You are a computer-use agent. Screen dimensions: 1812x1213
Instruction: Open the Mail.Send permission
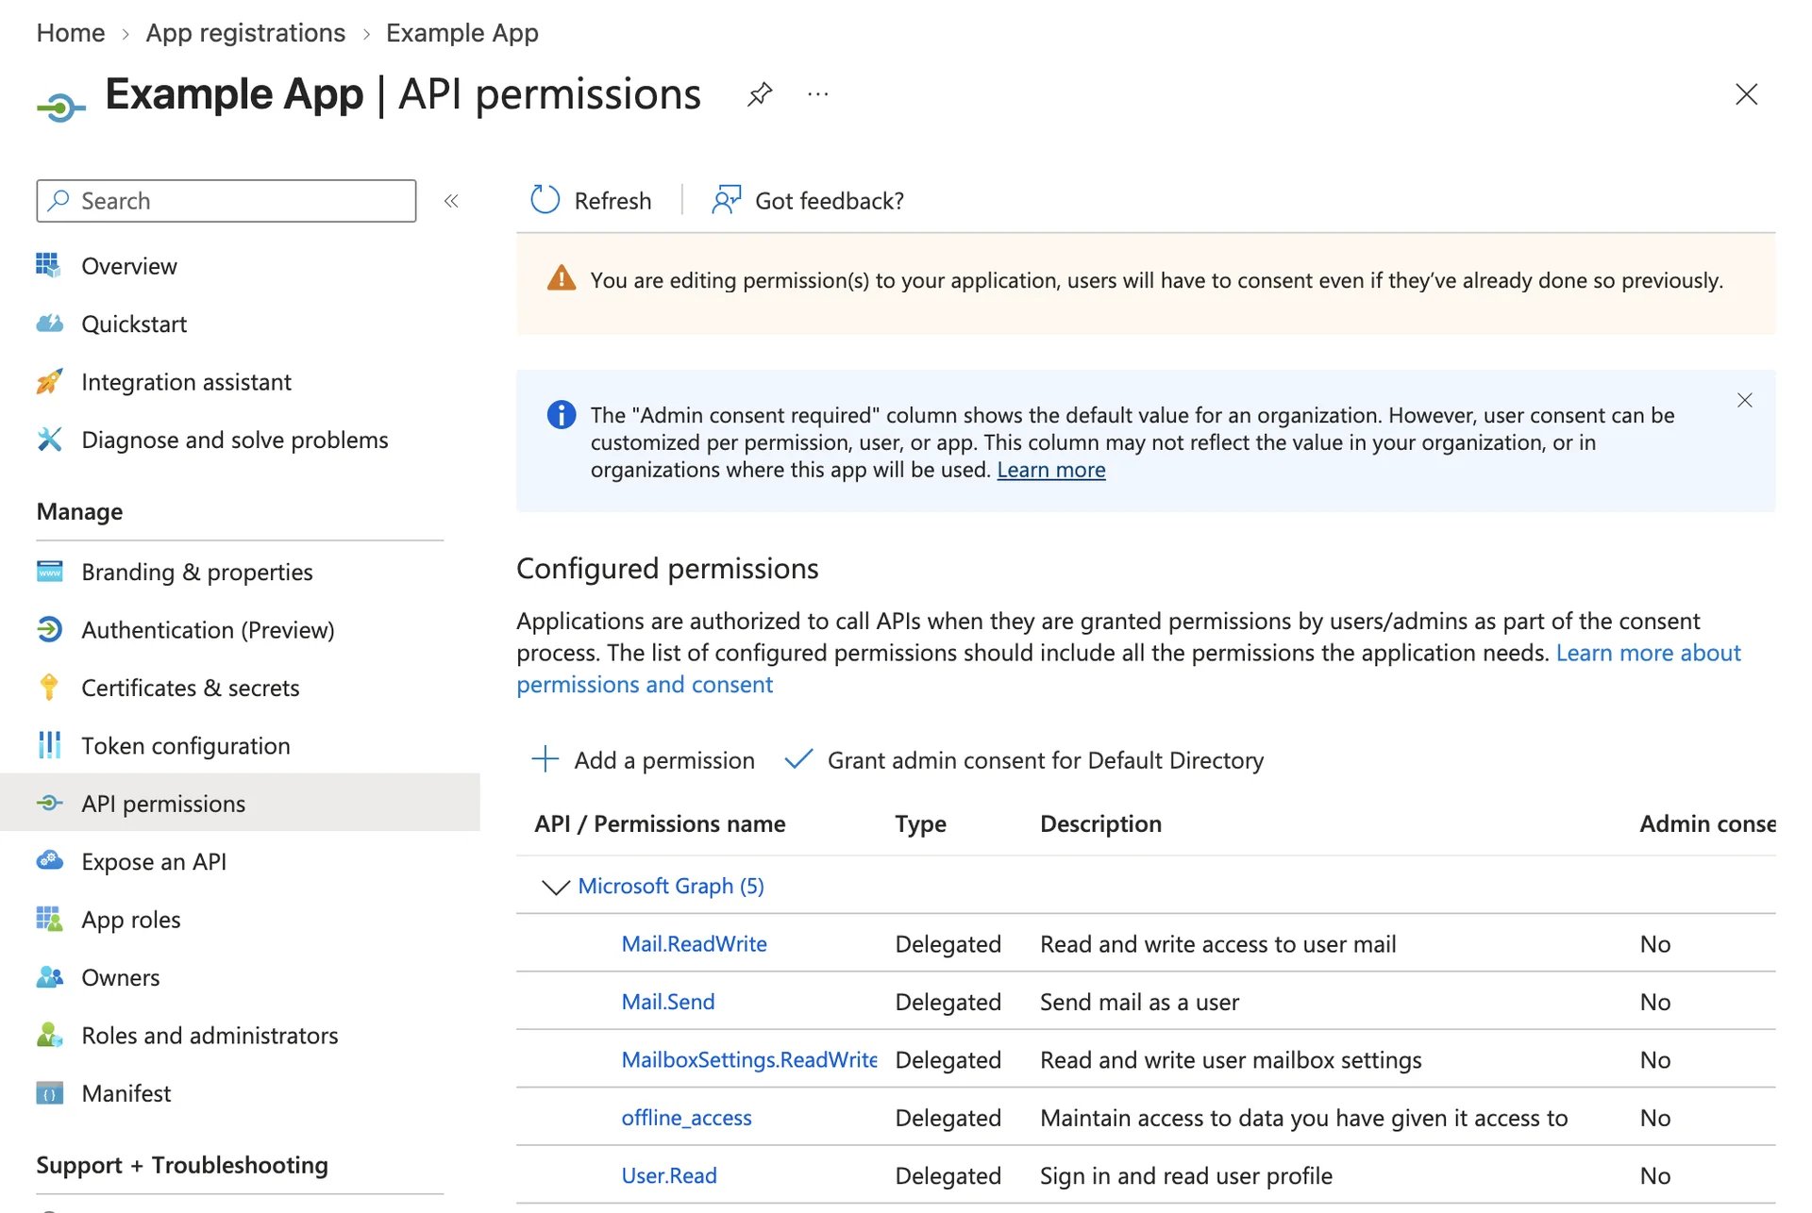(x=668, y=1002)
